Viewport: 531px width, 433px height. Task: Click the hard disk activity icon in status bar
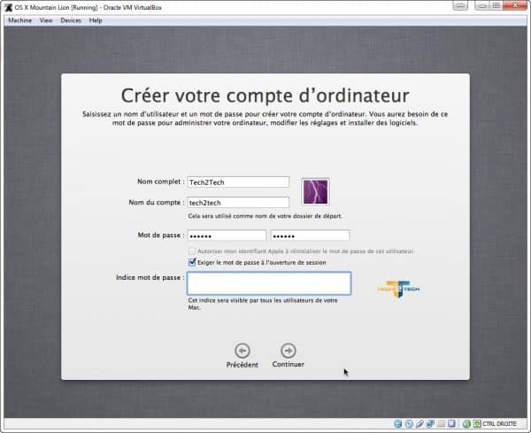click(397, 423)
